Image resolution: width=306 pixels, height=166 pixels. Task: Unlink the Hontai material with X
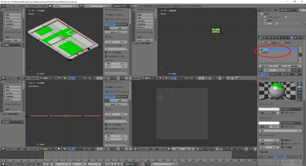tap(284, 70)
